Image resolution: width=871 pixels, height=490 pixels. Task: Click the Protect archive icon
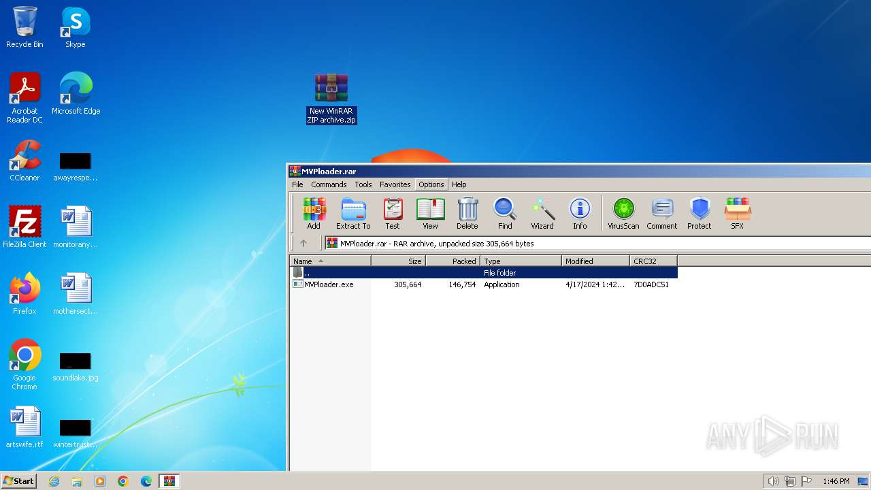(699, 214)
